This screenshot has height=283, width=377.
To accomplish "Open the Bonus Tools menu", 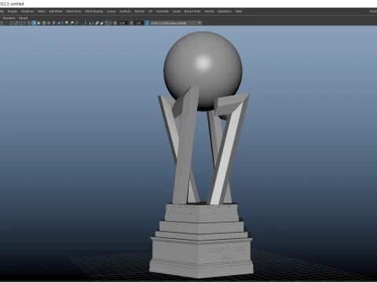I will click(192, 11).
